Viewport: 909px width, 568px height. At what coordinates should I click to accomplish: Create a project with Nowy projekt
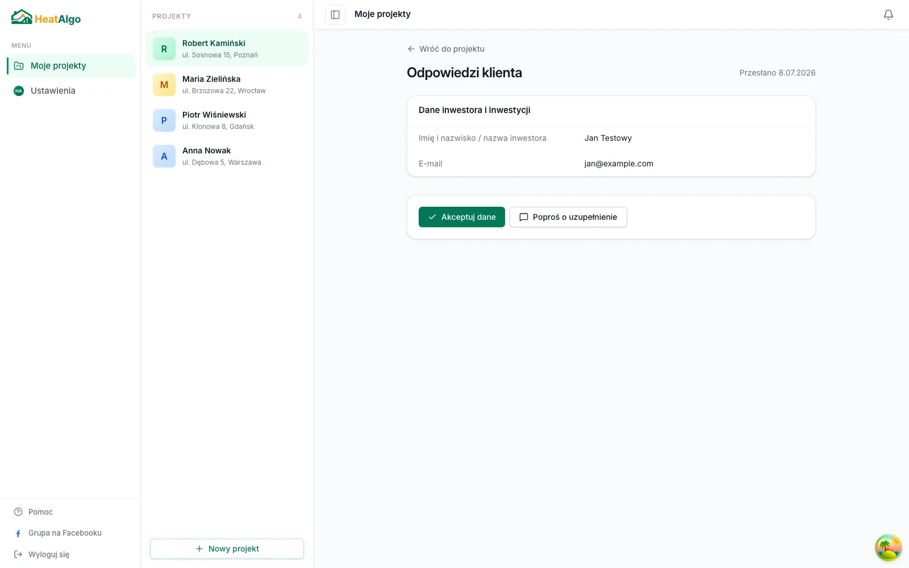click(x=227, y=549)
